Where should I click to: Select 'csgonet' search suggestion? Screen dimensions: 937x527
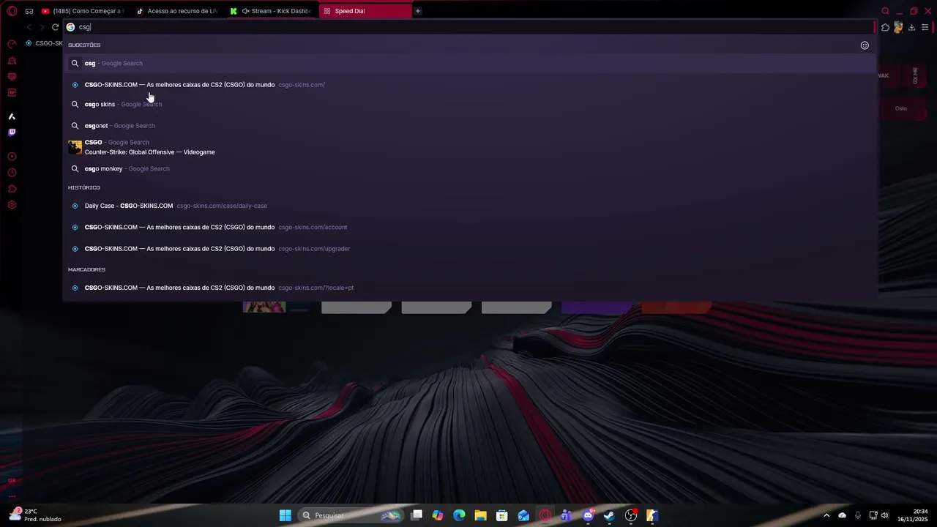(x=468, y=125)
